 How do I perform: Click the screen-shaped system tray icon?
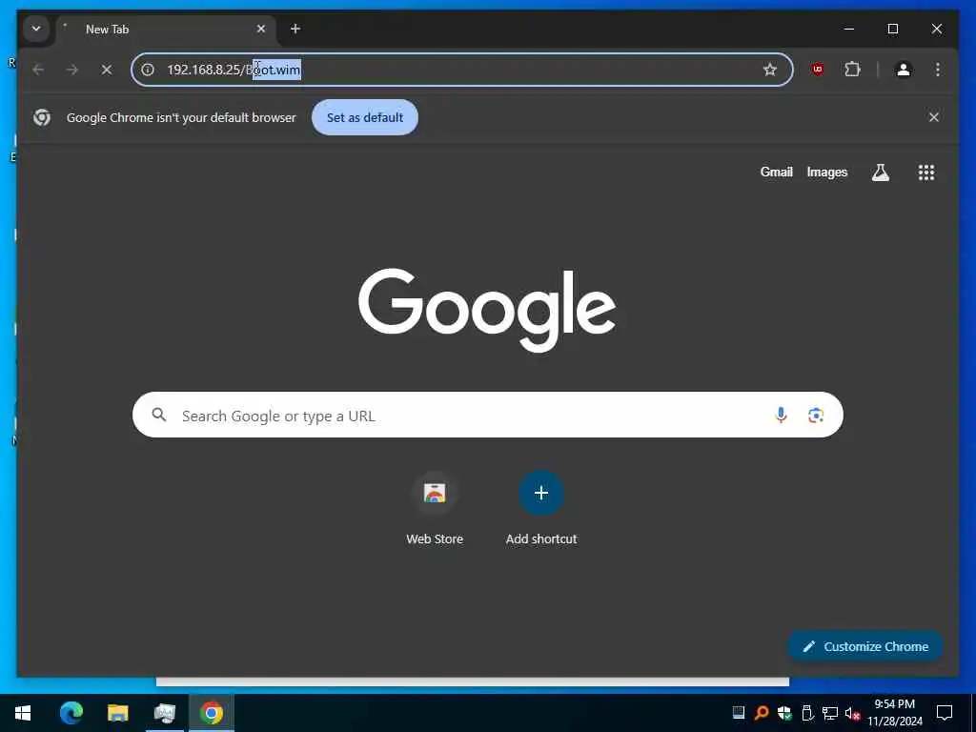[739, 713]
